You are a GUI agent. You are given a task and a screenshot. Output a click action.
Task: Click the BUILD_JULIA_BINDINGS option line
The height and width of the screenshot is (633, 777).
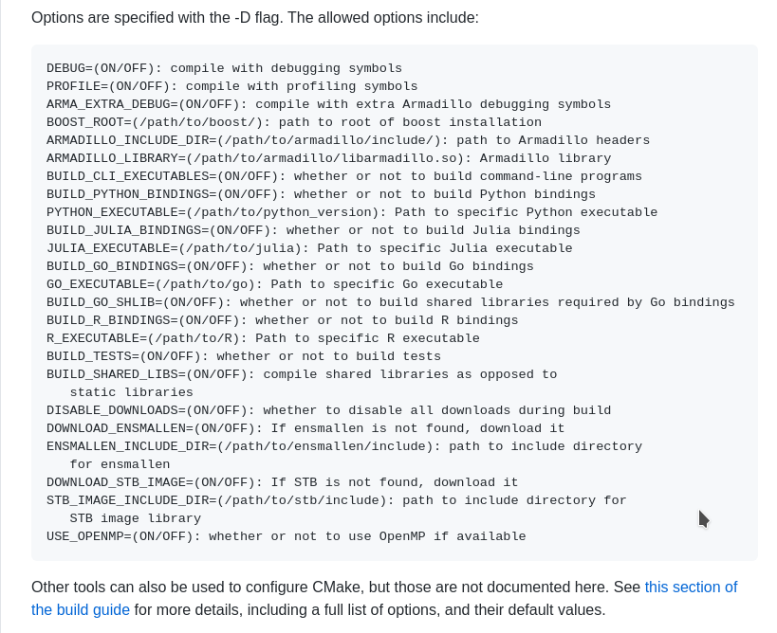click(x=313, y=230)
